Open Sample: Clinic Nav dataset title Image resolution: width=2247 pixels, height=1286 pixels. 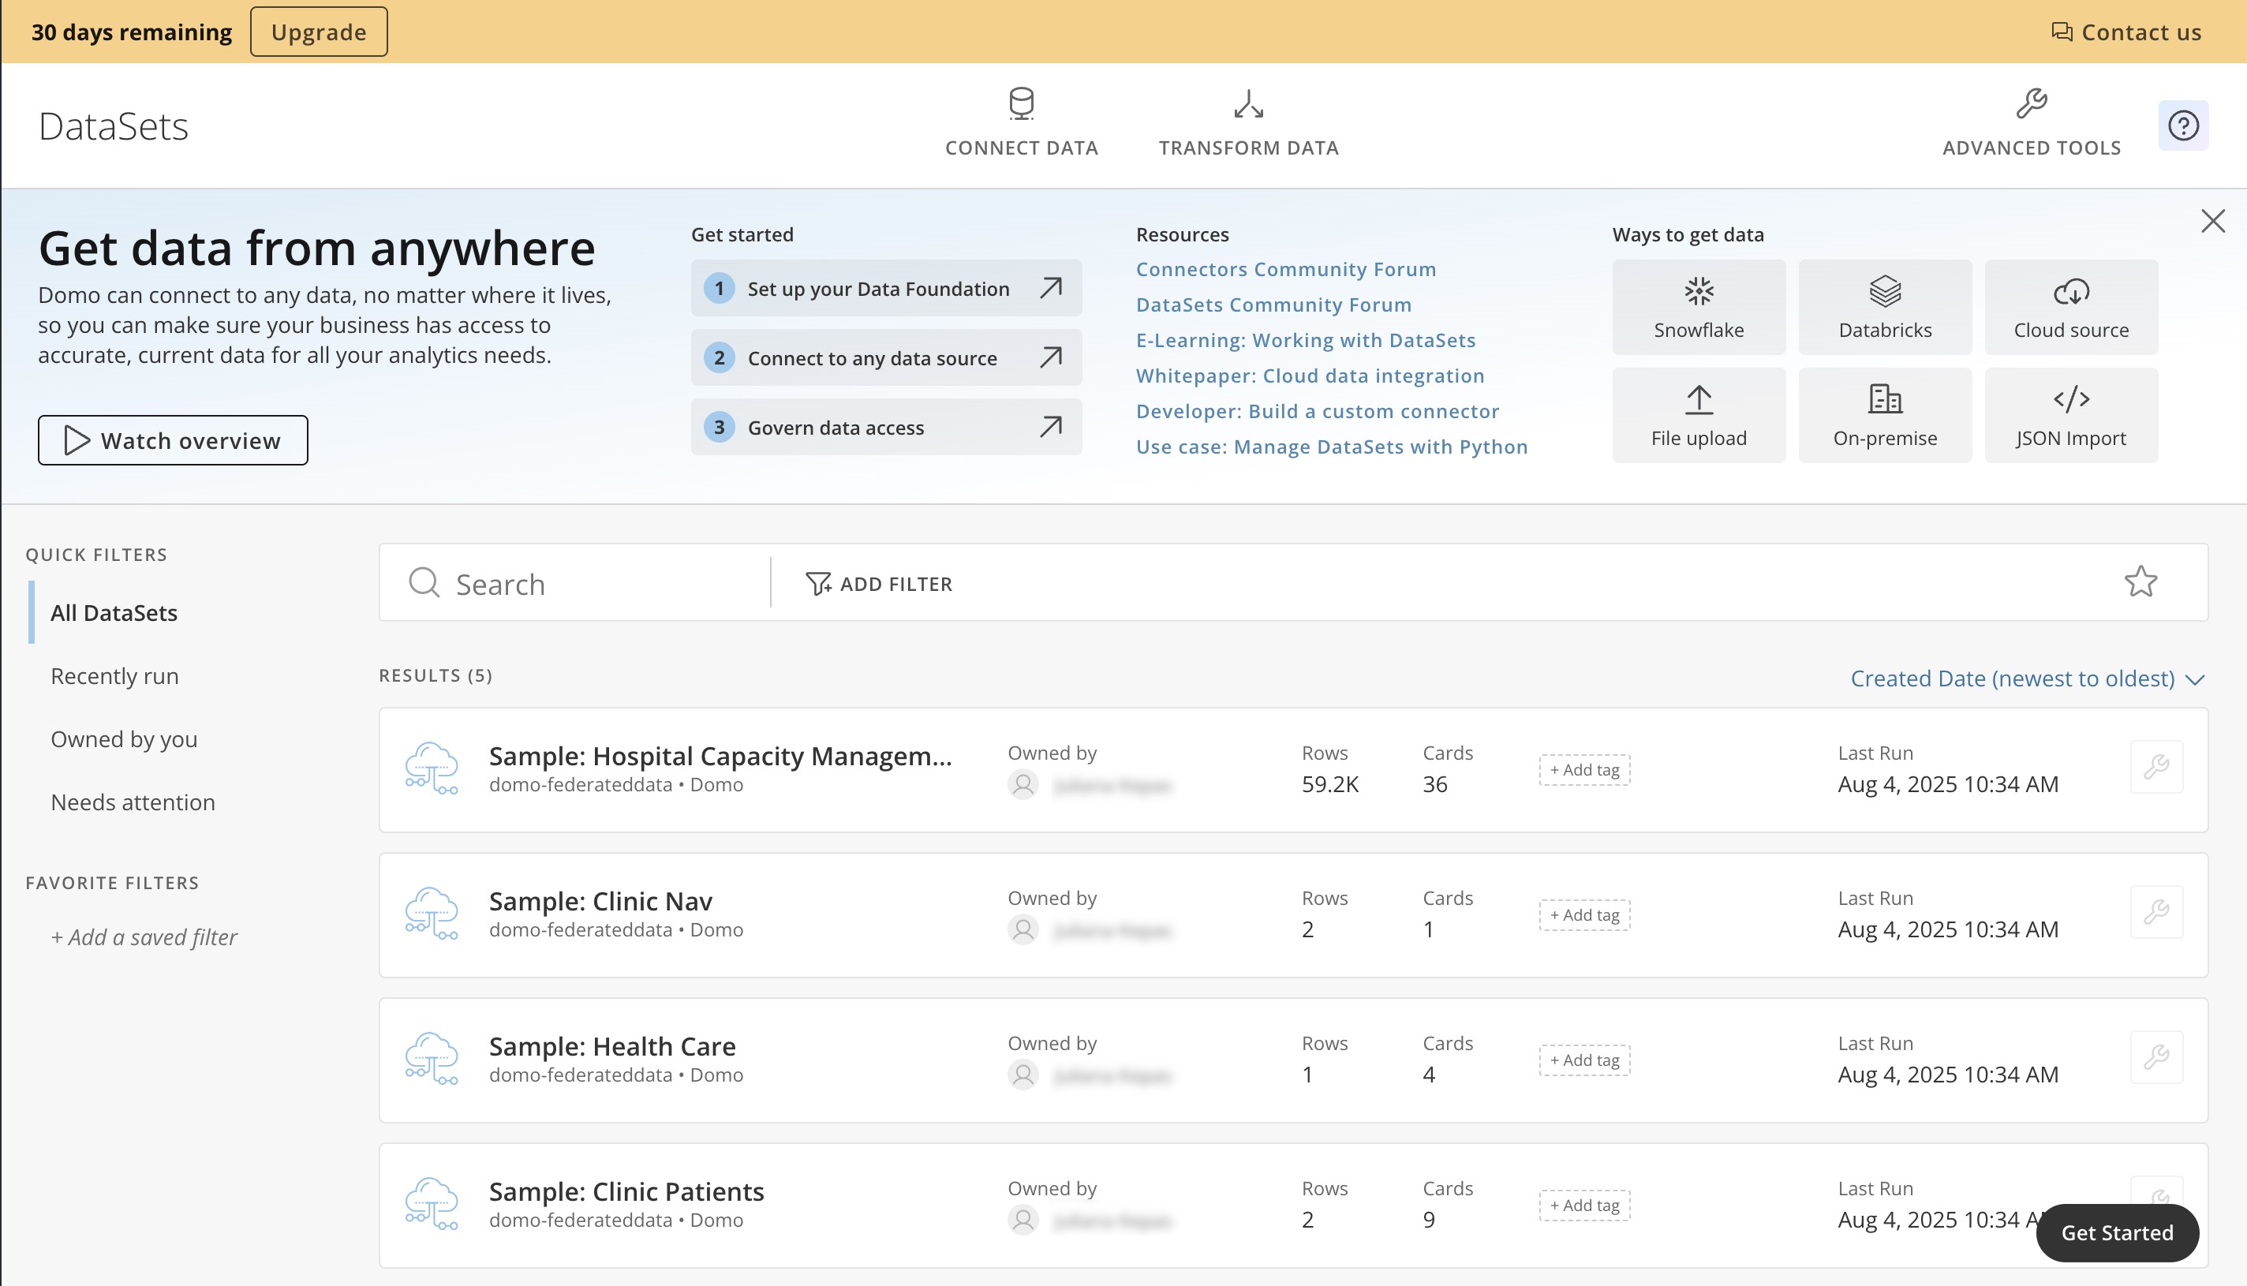pos(600,901)
